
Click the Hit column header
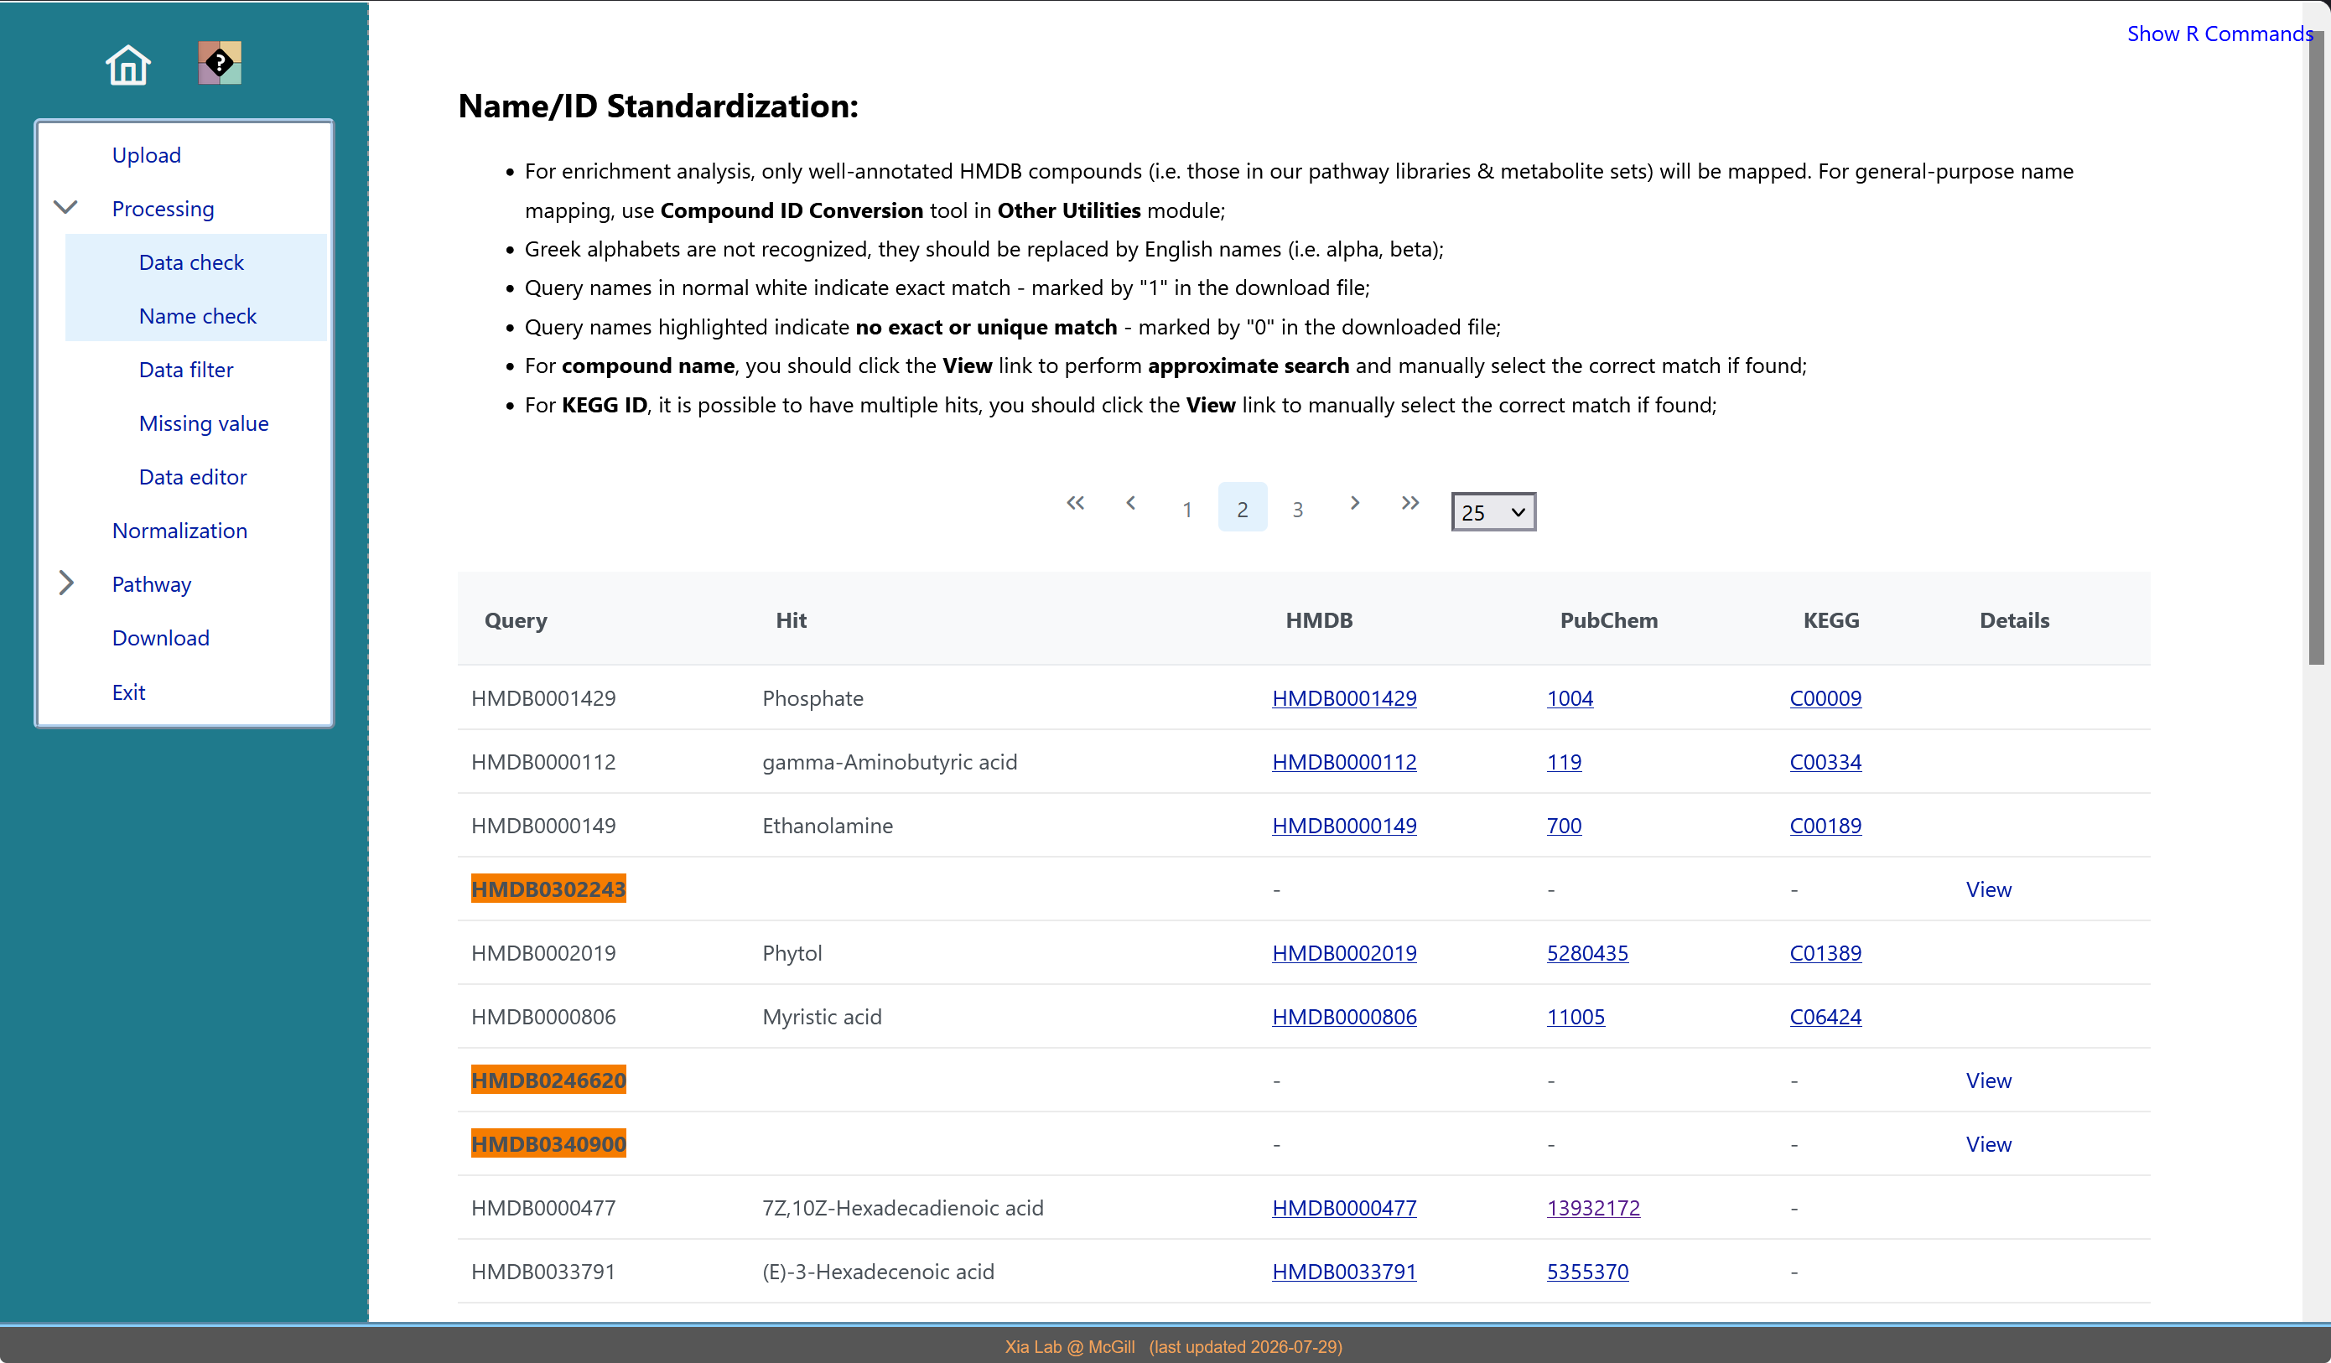[791, 620]
